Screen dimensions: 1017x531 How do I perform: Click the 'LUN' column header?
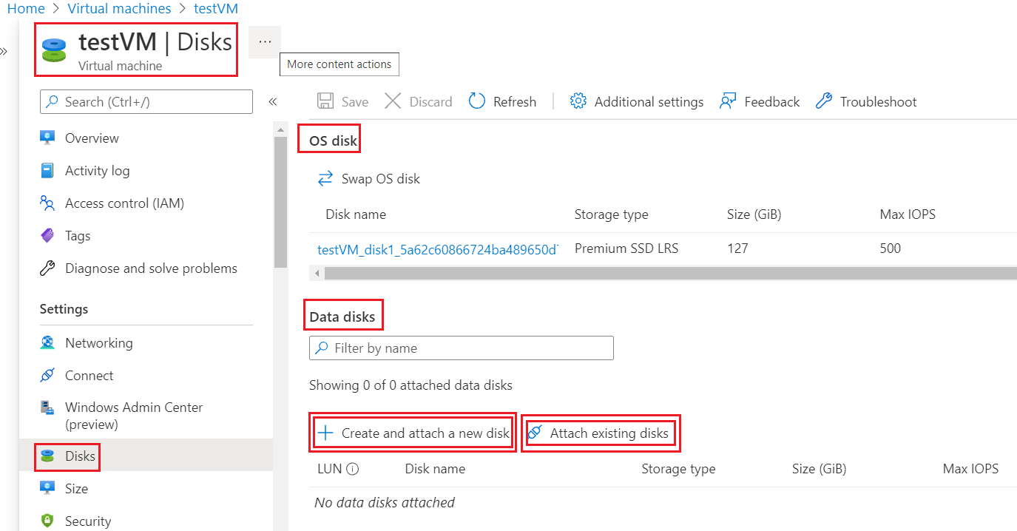click(x=329, y=469)
